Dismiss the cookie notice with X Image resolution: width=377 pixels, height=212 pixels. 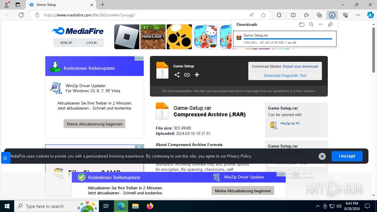click(322, 156)
